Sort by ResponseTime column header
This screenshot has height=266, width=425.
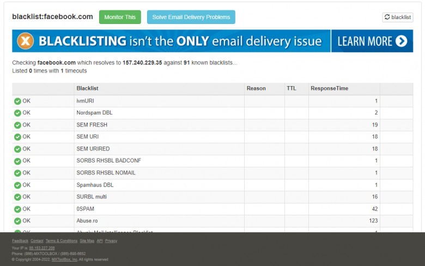(x=329, y=88)
